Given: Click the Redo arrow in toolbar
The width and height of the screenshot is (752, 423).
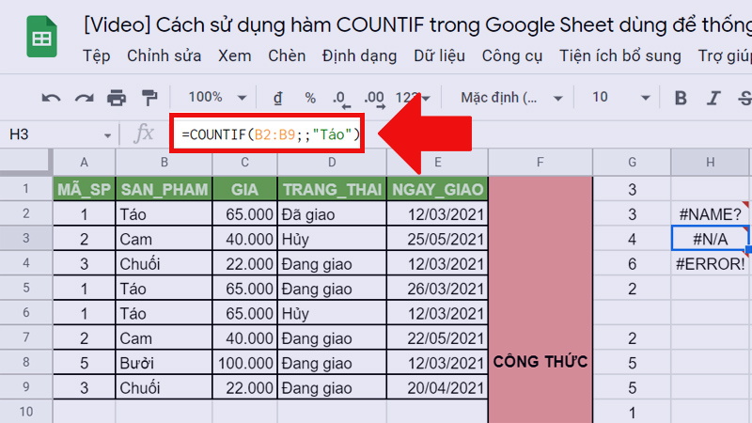Looking at the screenshot, I should pyautogui.click(x=84, y=98).
